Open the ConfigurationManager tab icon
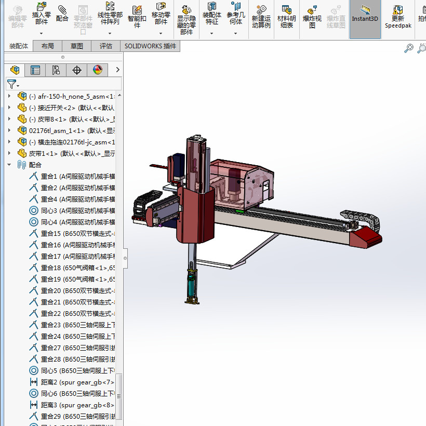 [x=56, y=70]
